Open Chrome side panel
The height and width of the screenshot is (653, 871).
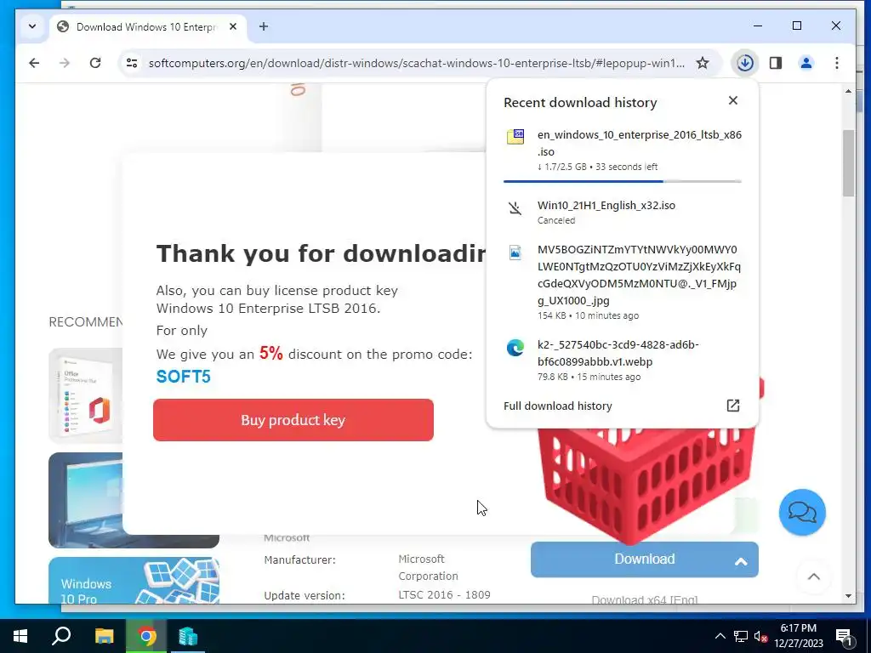pos(776,63)
